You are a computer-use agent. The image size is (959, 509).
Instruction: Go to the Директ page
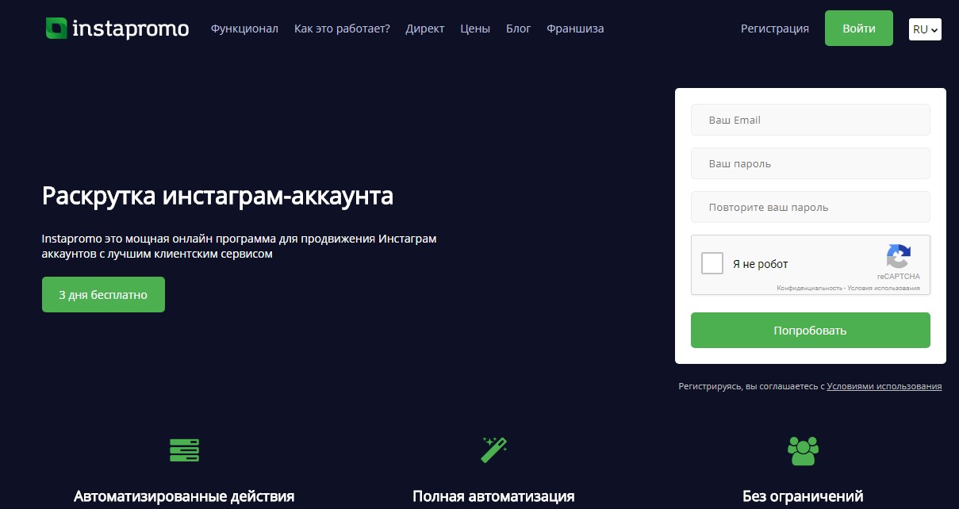(425, 29)
